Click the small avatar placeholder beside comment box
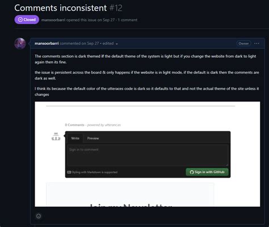Viewport: 269px width, 227px height. [56, 136]
